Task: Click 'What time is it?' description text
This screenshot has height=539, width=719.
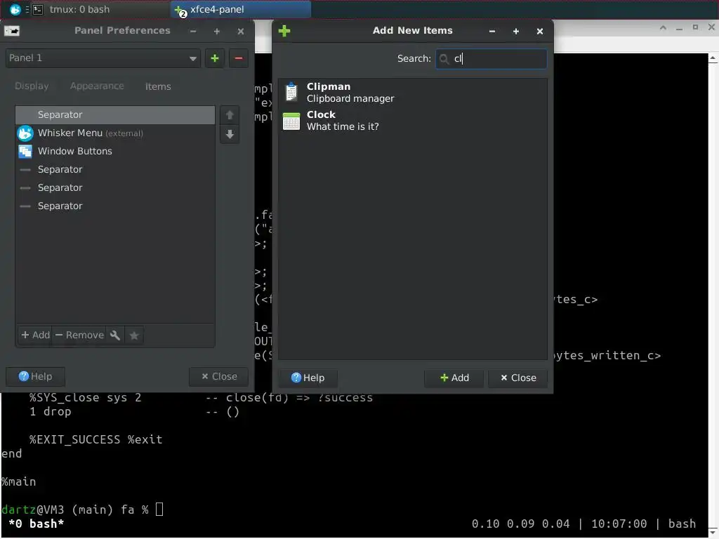Action: click(343, 127)
